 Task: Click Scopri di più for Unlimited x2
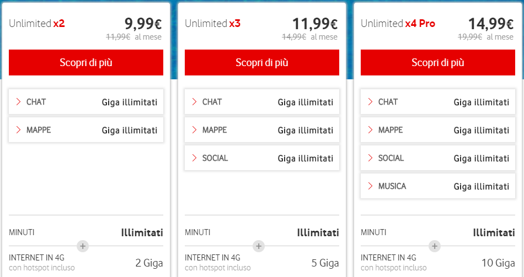point(86,63)
